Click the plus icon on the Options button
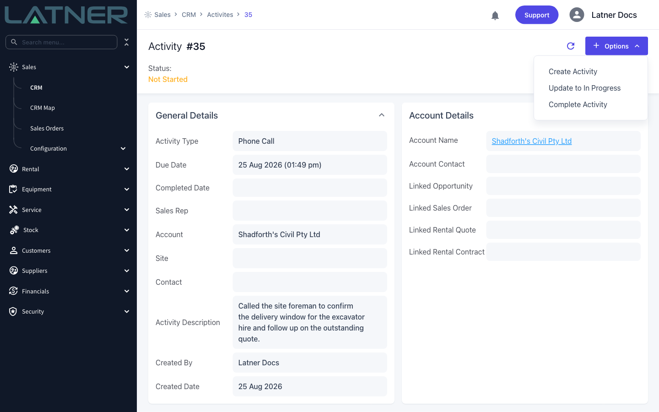 [596, 46]
